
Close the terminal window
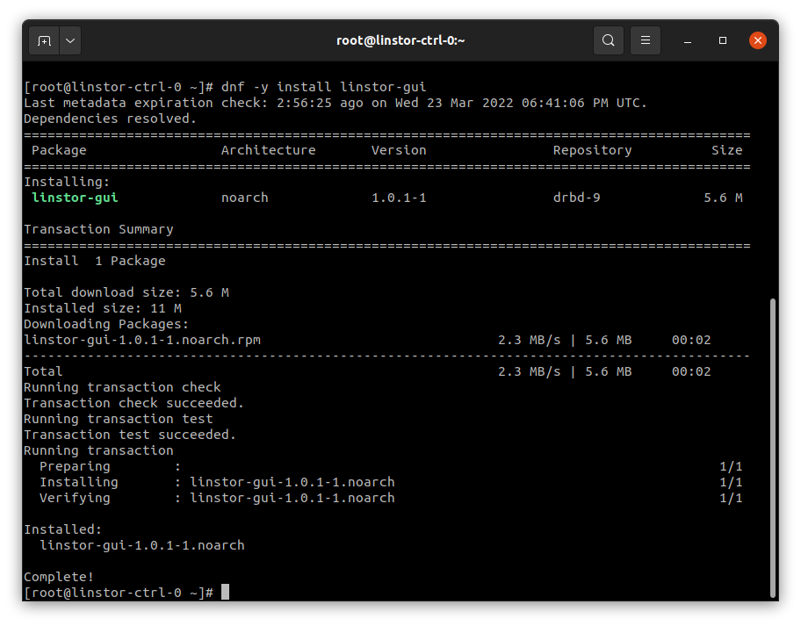point(758,40)
